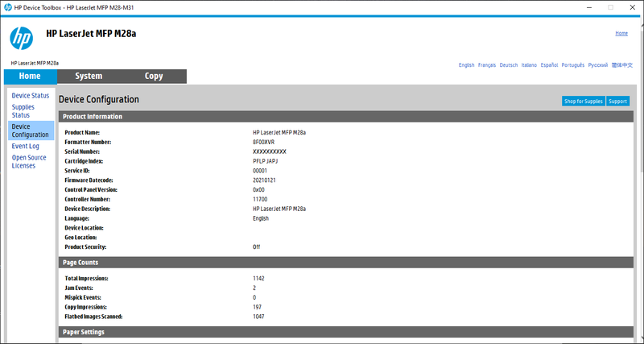Click the HP Device Toolbox title bar icon

(x=8, y=7)
